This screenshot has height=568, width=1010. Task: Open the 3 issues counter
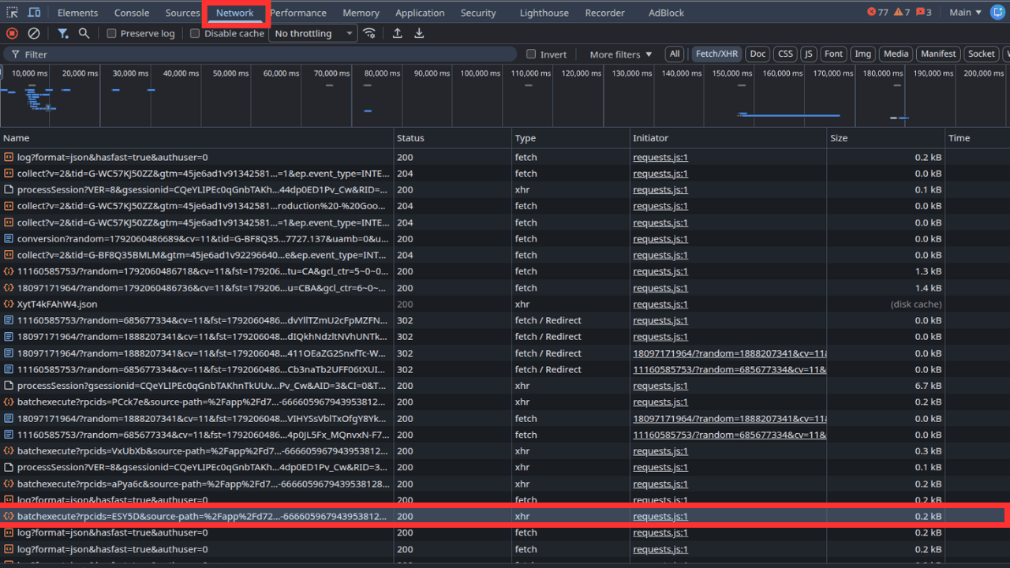924,13
